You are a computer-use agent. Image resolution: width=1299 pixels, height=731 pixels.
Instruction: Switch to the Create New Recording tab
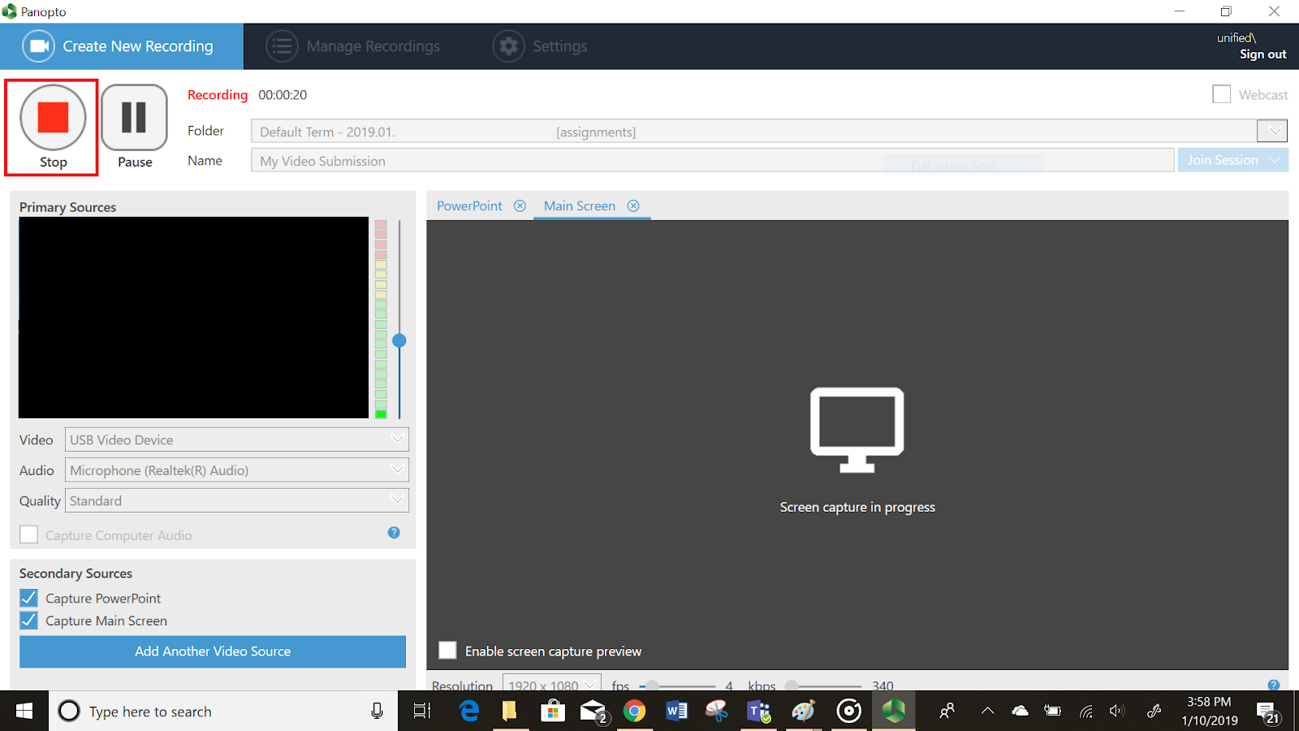[x=122, y=46]
